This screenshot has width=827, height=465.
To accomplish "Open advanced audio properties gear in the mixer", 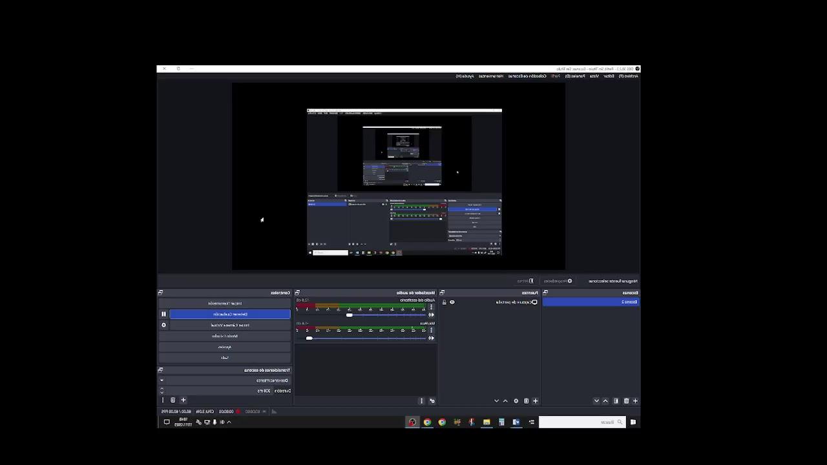I will [432, 400].
